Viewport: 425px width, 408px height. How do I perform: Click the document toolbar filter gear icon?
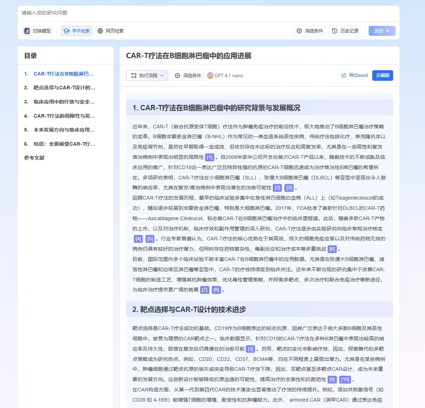pyautogui.click(x=177, y=76)
